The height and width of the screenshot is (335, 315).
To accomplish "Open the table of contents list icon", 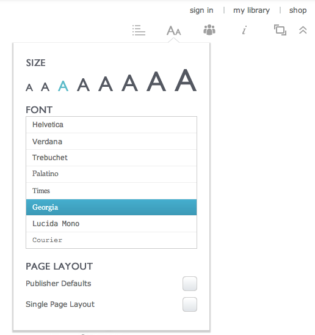I will click(139, 30).
